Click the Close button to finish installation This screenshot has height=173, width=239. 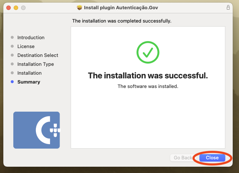[x=212, y=158]
